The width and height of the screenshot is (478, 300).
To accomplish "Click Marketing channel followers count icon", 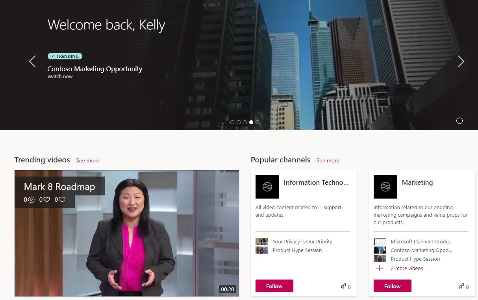I will pyautogui.click(x=461, y=286).
